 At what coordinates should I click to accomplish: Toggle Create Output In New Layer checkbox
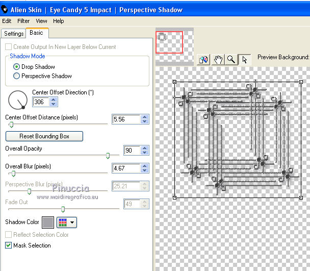coord(8,47)
